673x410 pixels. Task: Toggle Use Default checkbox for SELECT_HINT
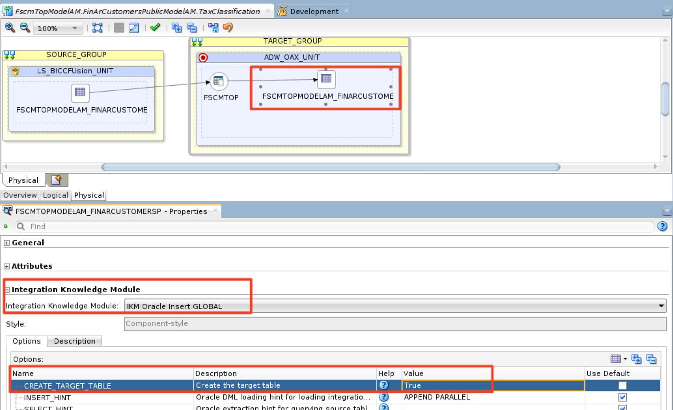622,407
